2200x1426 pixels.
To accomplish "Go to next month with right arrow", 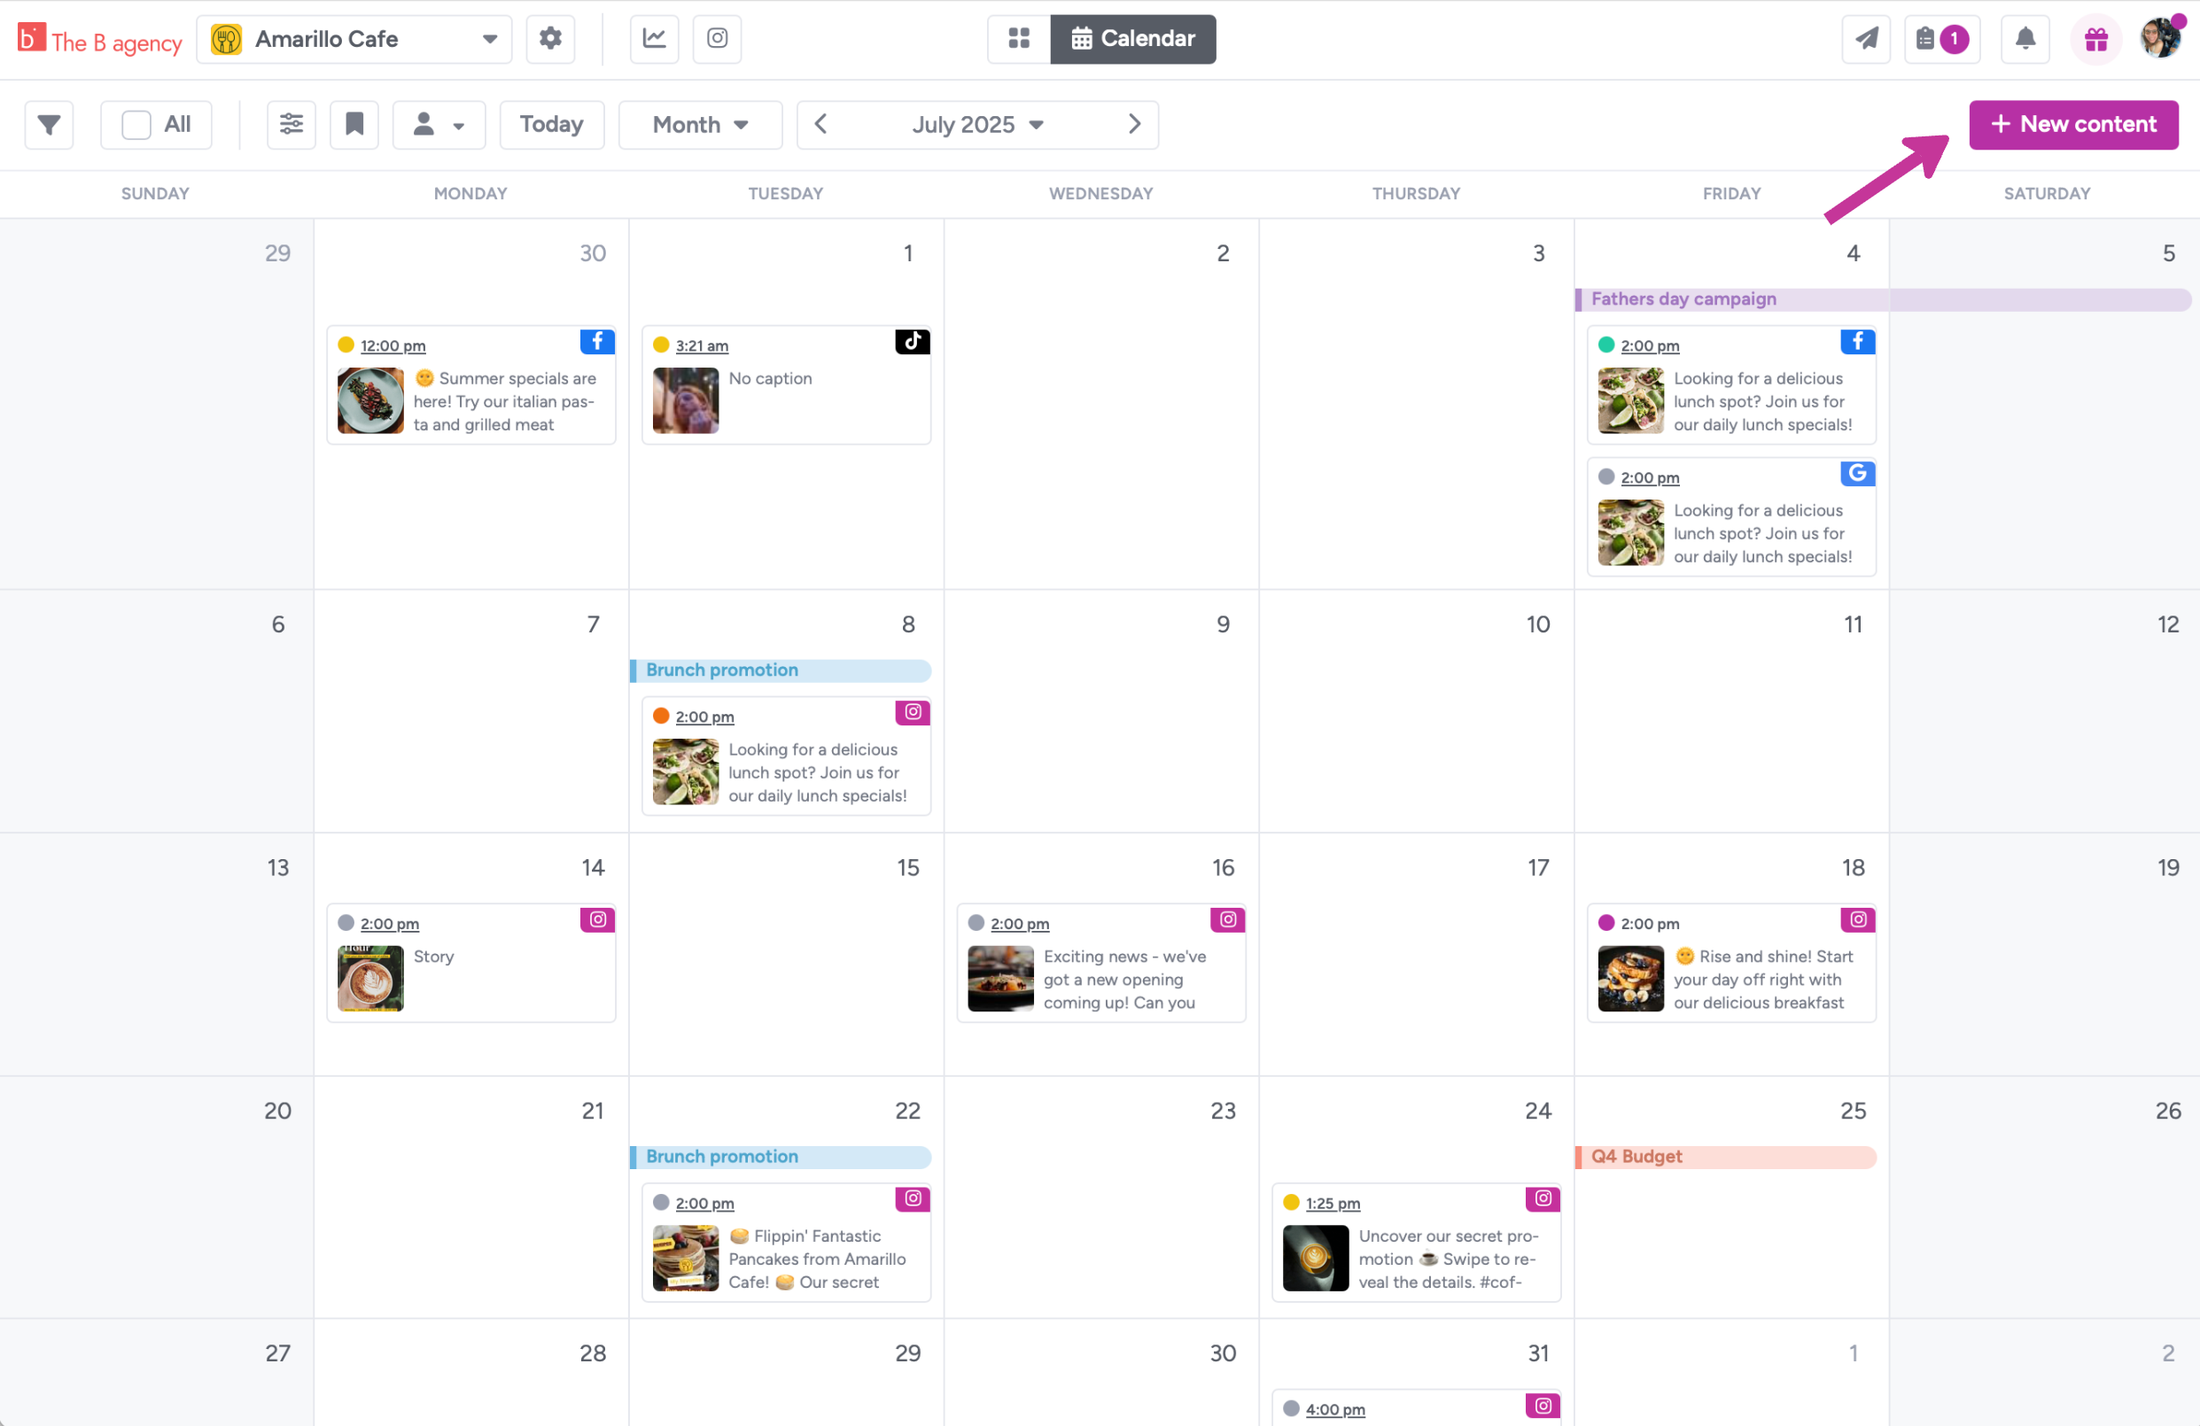I will coord(1134,124).
